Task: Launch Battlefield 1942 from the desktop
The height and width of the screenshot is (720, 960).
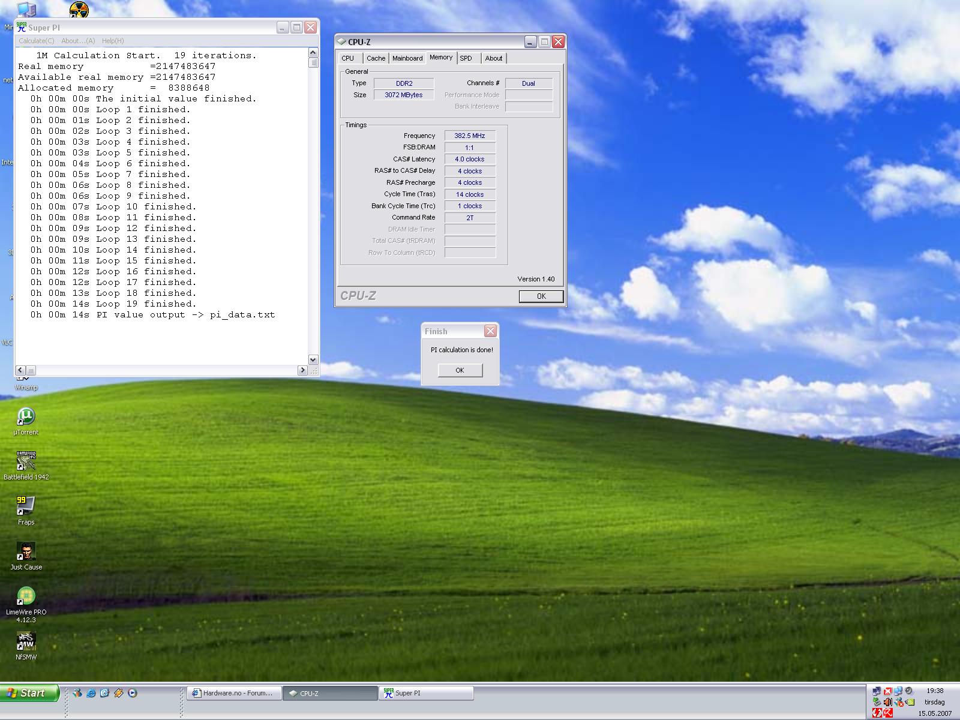Action: click(26, 466)
